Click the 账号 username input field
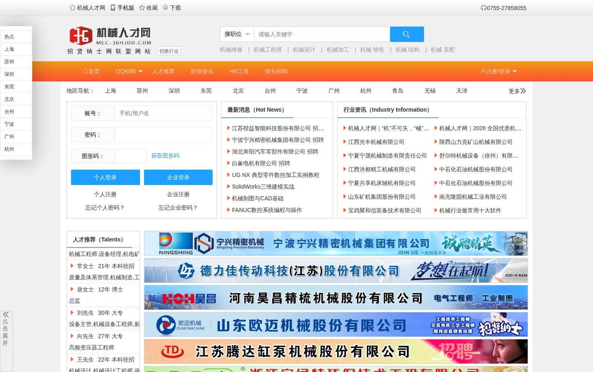The image size is (593, 372). tap(163, 113)
